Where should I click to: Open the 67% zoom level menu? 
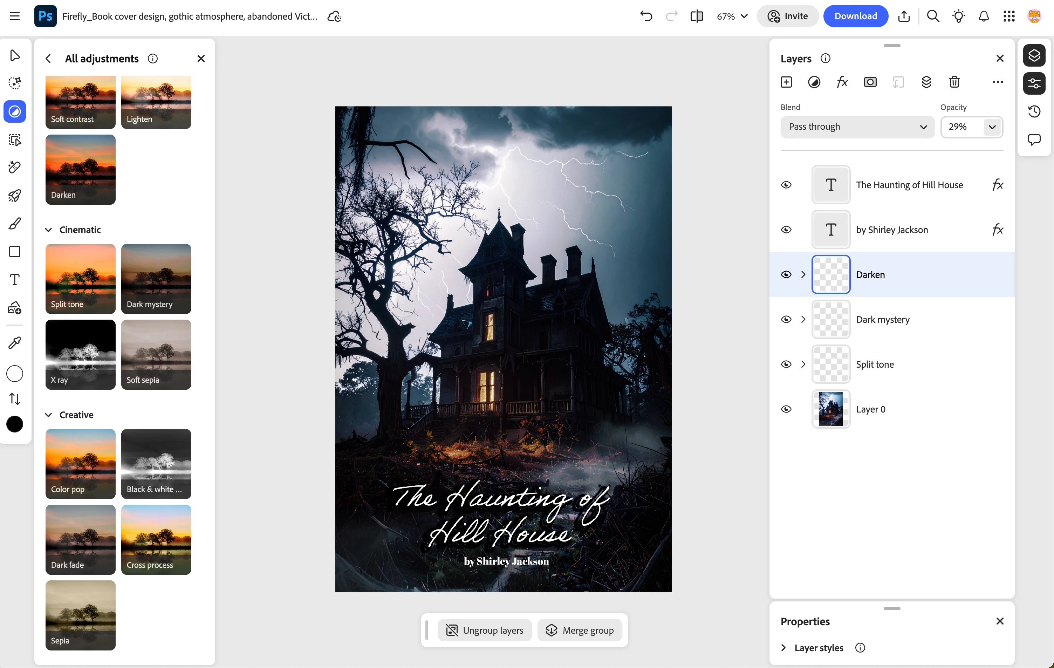732,16
